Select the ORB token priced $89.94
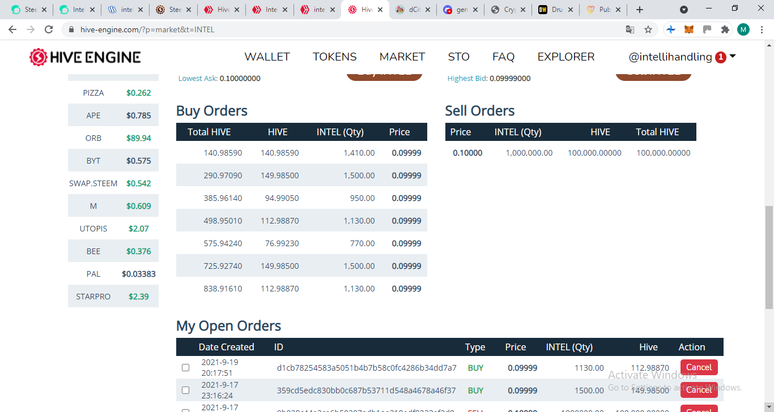 [113, 138]
